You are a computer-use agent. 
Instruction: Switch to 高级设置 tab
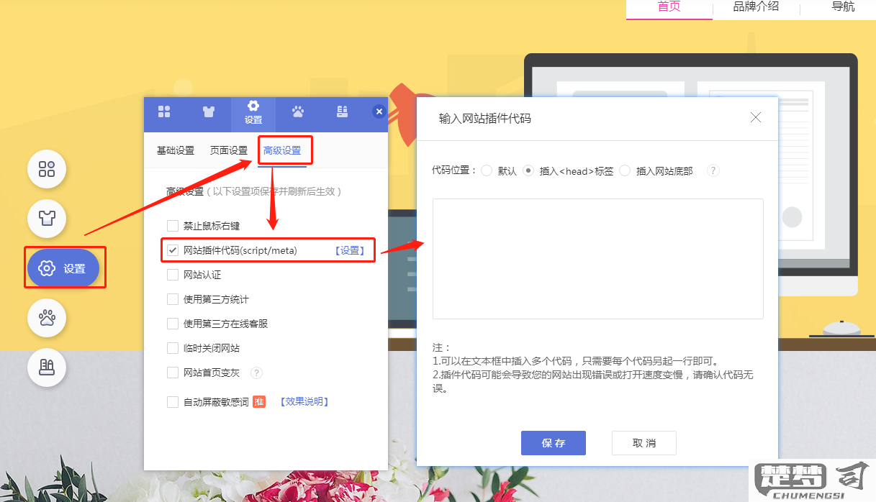pos(282,150)
